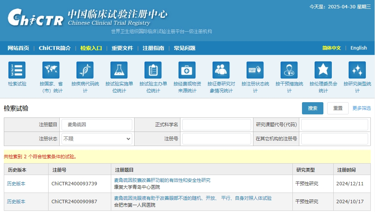Click the doctor intervention statistics icon
Viewport: 375px width, 212px height.
(x=289, y=70)
